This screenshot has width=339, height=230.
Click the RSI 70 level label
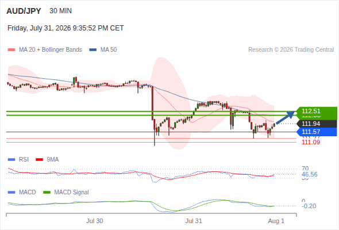tap(305, 168)
